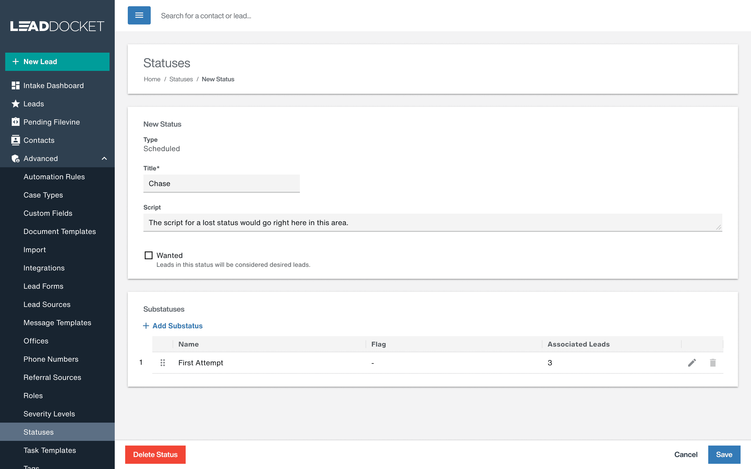Click the contact or lead search field
Screen dimensions: 751x469
click(x=206, y=16)
